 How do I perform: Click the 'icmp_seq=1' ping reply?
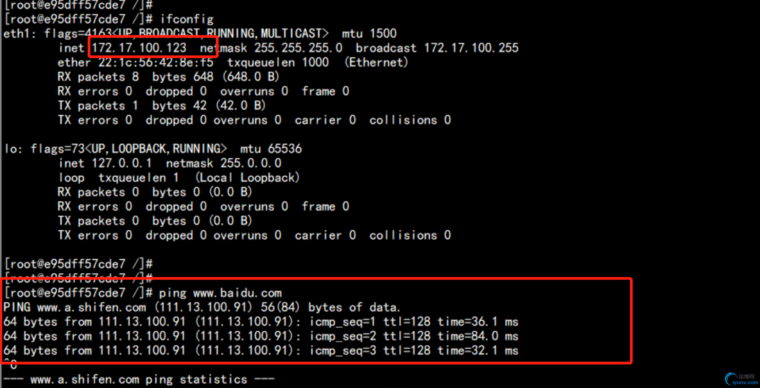click(343, 322)
